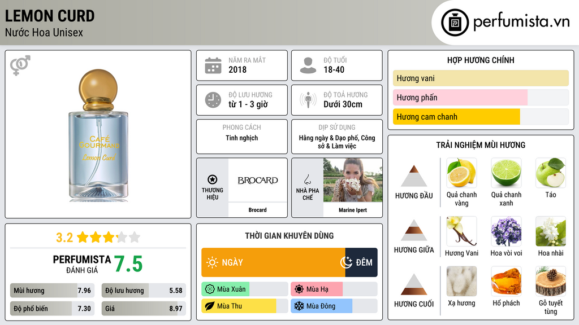The image size is (579, 325).
Task: Click the Mùa Hạ season bar
Action: (x=334, y=289)
